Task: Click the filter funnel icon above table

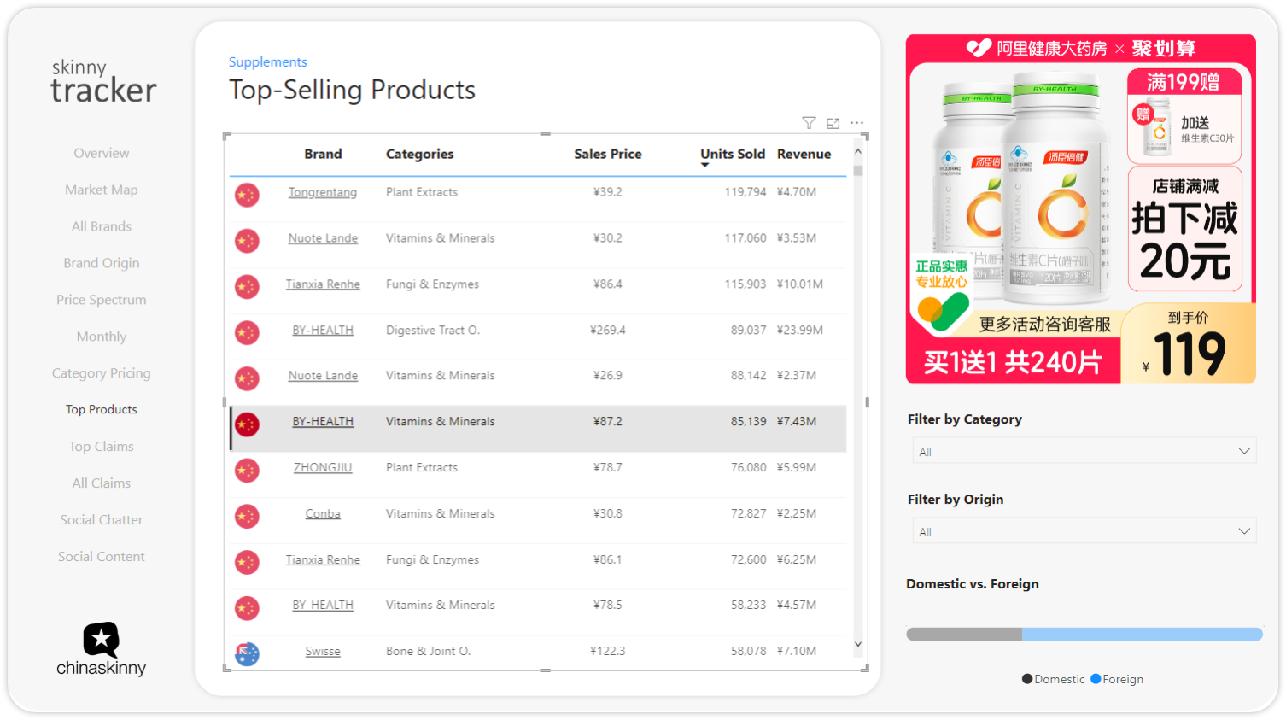Action: click(x=809, y=123)
